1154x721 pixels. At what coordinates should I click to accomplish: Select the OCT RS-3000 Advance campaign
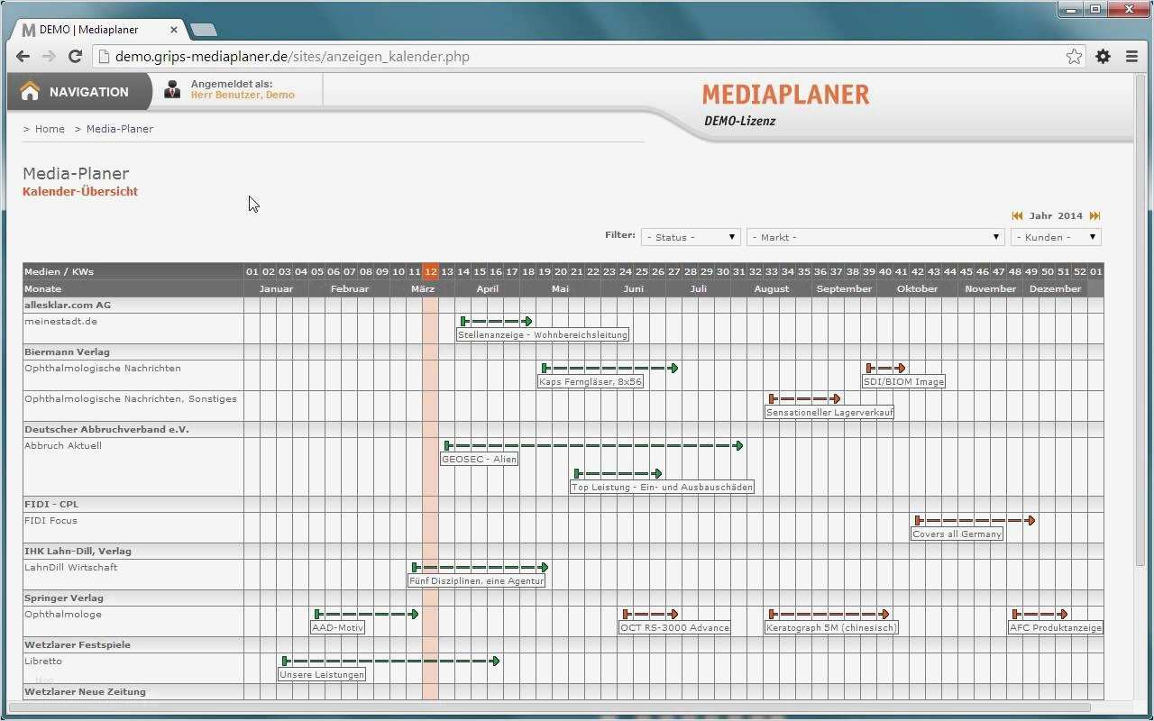pyautogui.click(x=674, y=627)
